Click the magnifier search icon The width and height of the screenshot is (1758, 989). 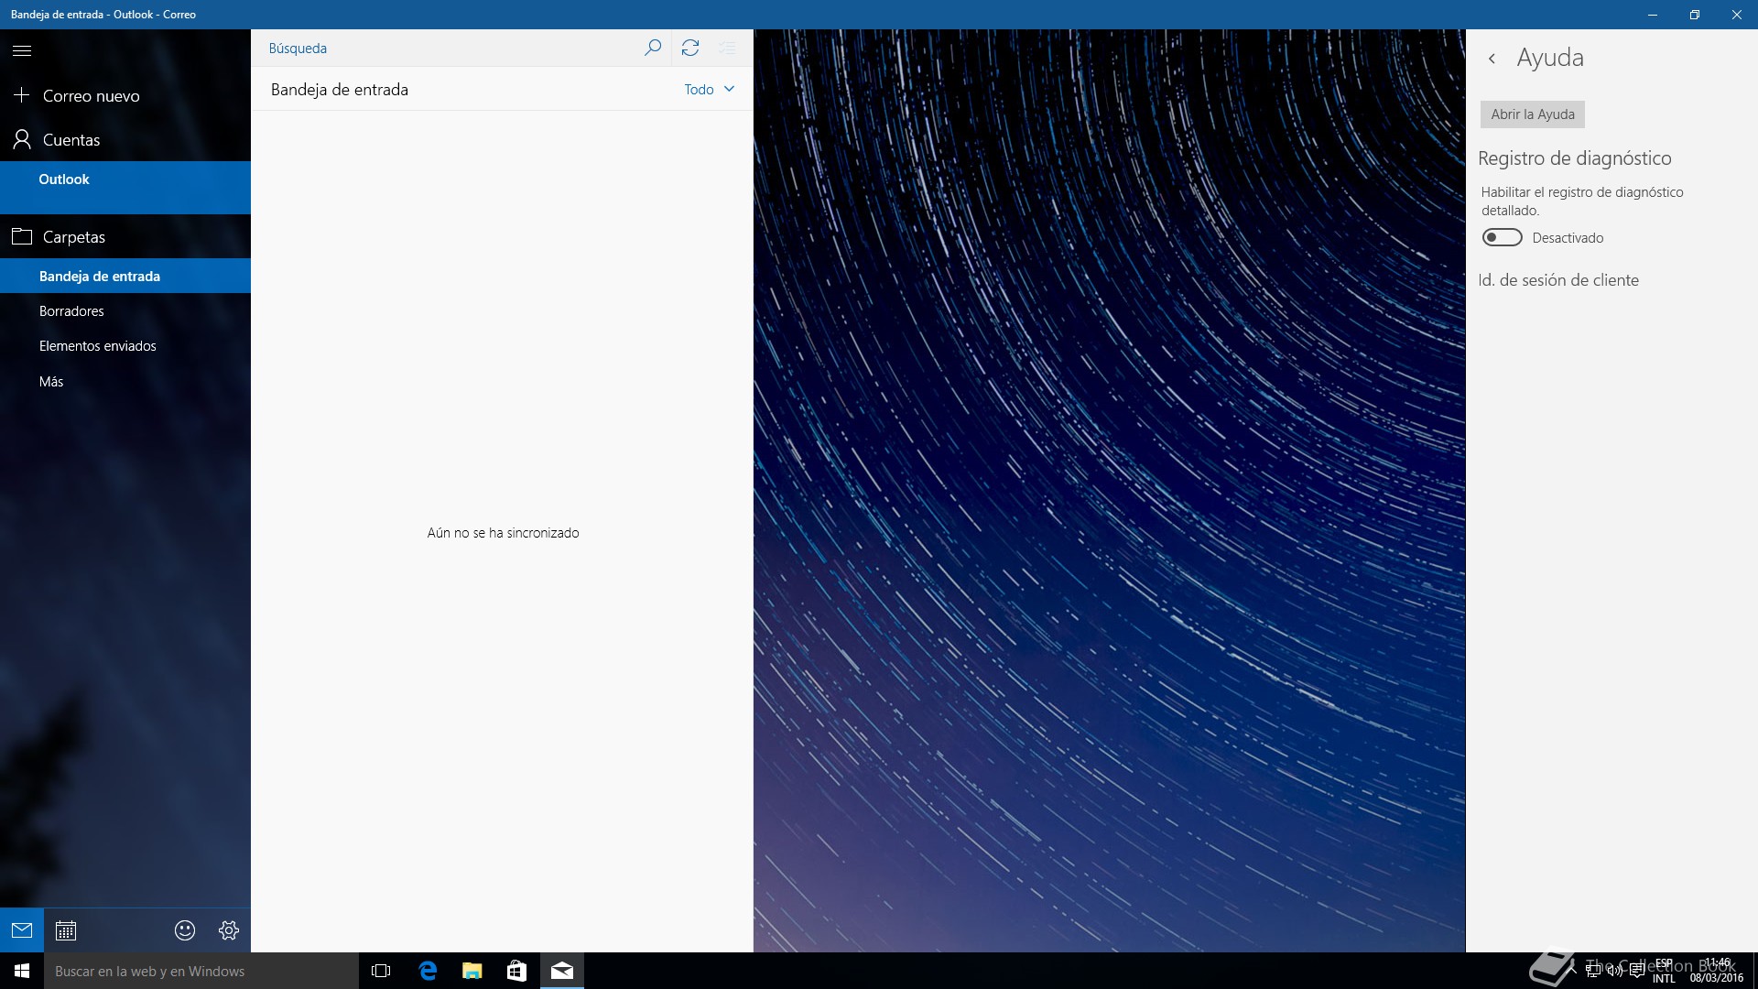tap(652, 48)
